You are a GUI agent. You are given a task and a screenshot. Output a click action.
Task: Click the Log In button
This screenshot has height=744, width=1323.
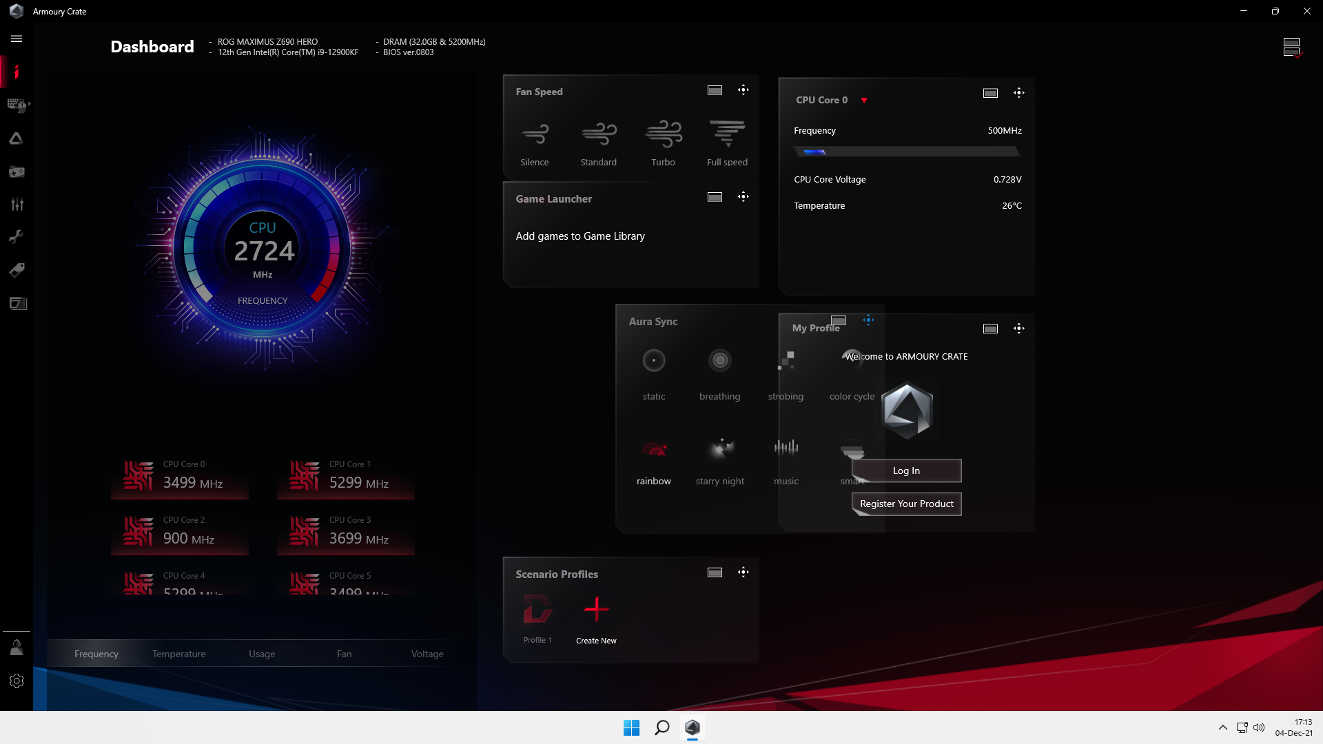906,471
